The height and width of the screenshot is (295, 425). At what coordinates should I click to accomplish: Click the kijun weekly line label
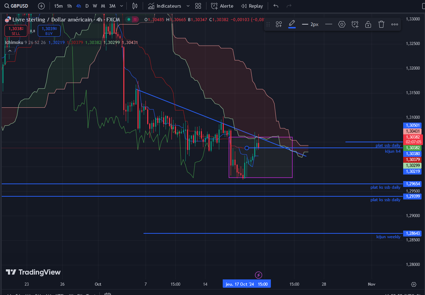pyautogui.click(x=388, y=237)
